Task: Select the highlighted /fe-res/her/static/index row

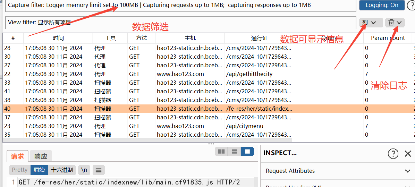Action: (x=209, y=109)
